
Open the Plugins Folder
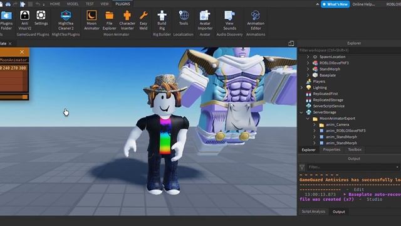[6, 21]
